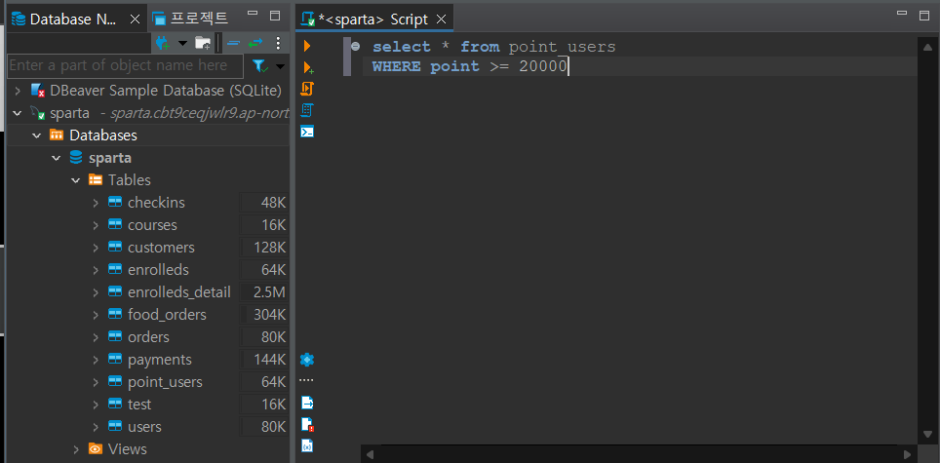Select the enrolleds_detail table
Image resolution: width=940 pixels, height=463 pixels.
(179, 292)
